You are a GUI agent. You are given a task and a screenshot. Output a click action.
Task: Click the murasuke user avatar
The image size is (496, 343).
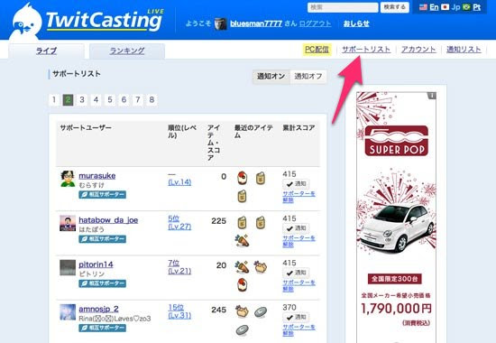(x=68, y=179)
